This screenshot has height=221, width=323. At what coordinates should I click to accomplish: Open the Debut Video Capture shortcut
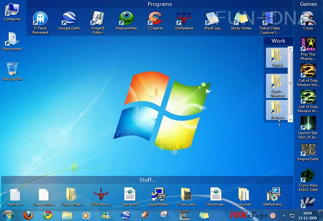(x=270, y=22)
